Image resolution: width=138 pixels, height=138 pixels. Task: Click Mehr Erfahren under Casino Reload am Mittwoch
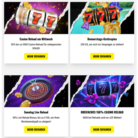coord(36,56)
